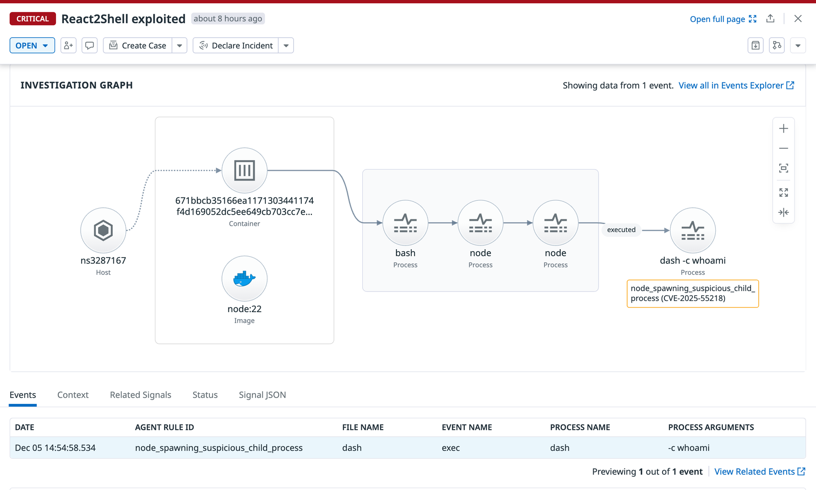
Task: Assign a user to the signal
Action: pos(68,45)
